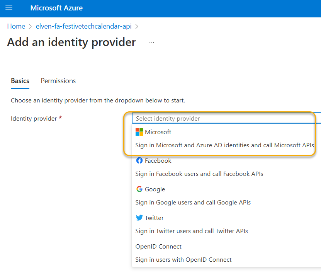321x276 pixels.
Task: Click the "Add an identity provider" heading
Action: (71, 42)
